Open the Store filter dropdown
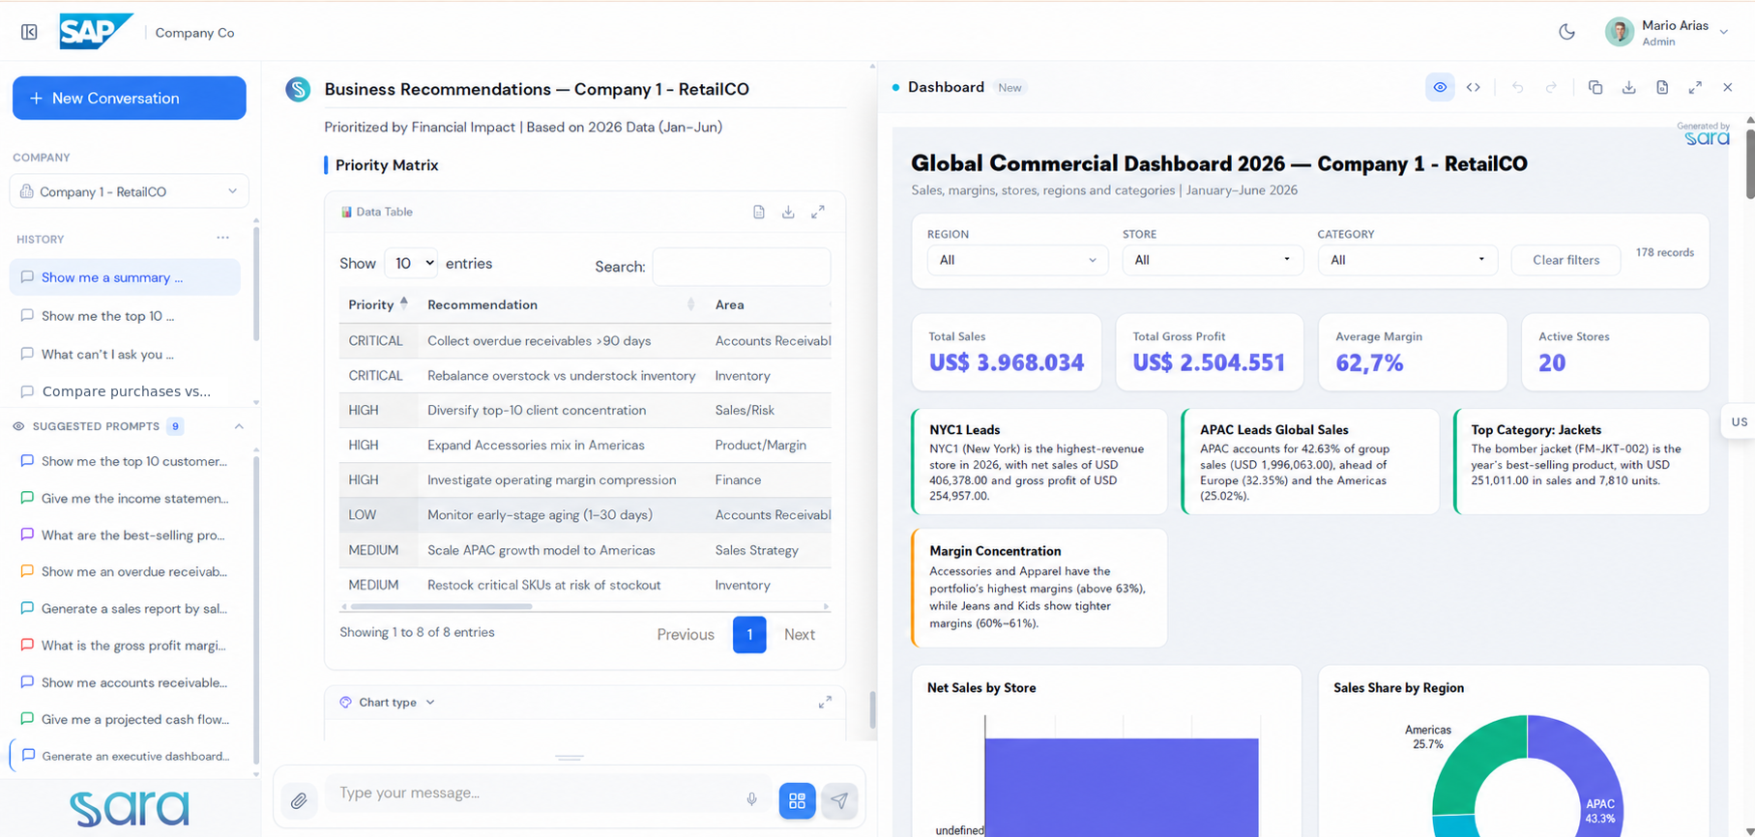Viewport: 1755px width, 837px height. click(x=1213, y=260)
